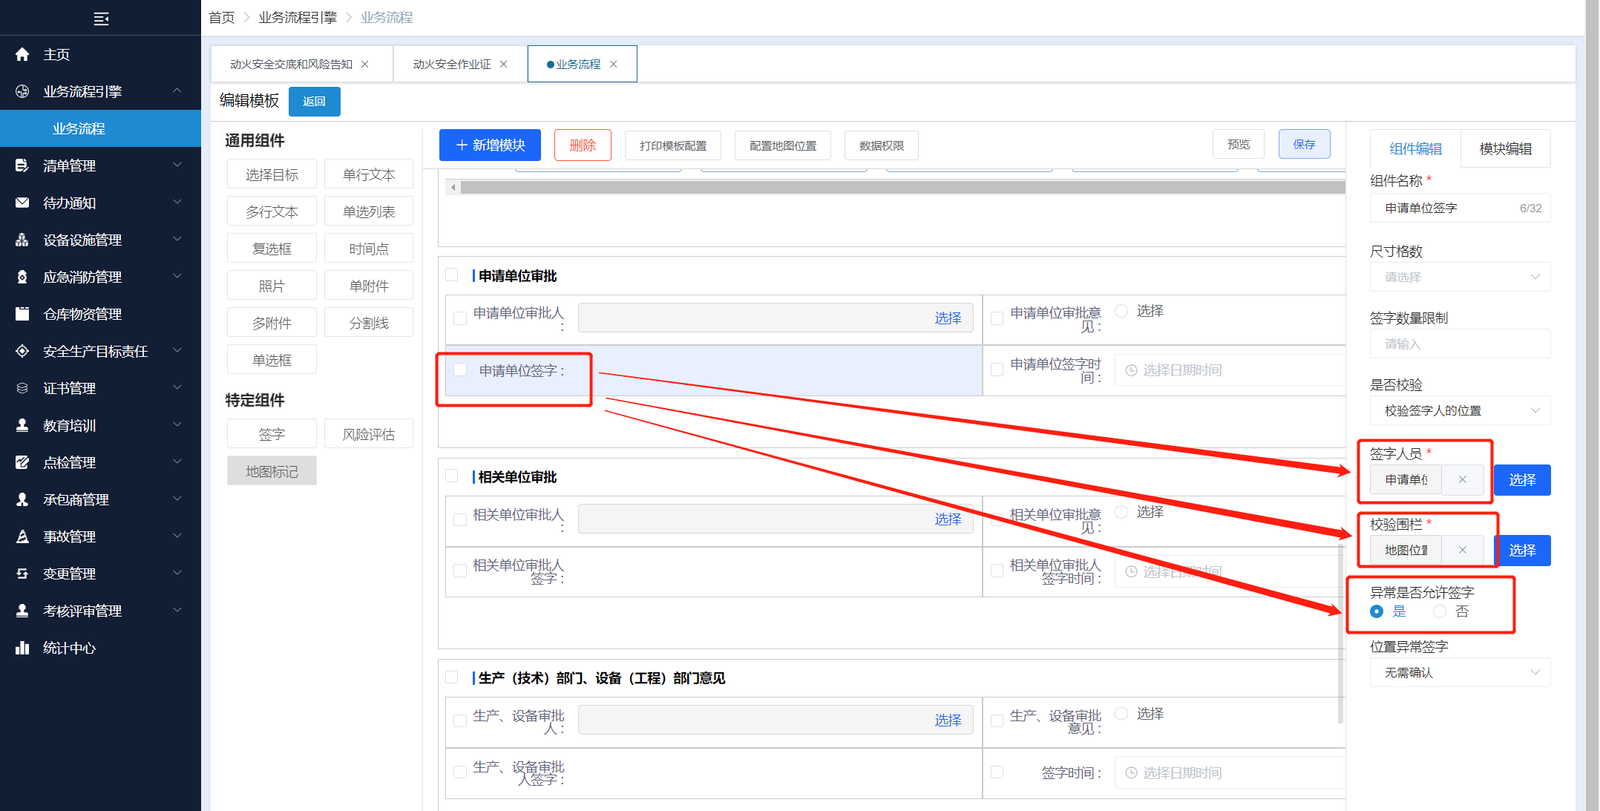Switch to the 模块编辑 tab
This screenshot has height=811, width=1600.
point(1505,148)
